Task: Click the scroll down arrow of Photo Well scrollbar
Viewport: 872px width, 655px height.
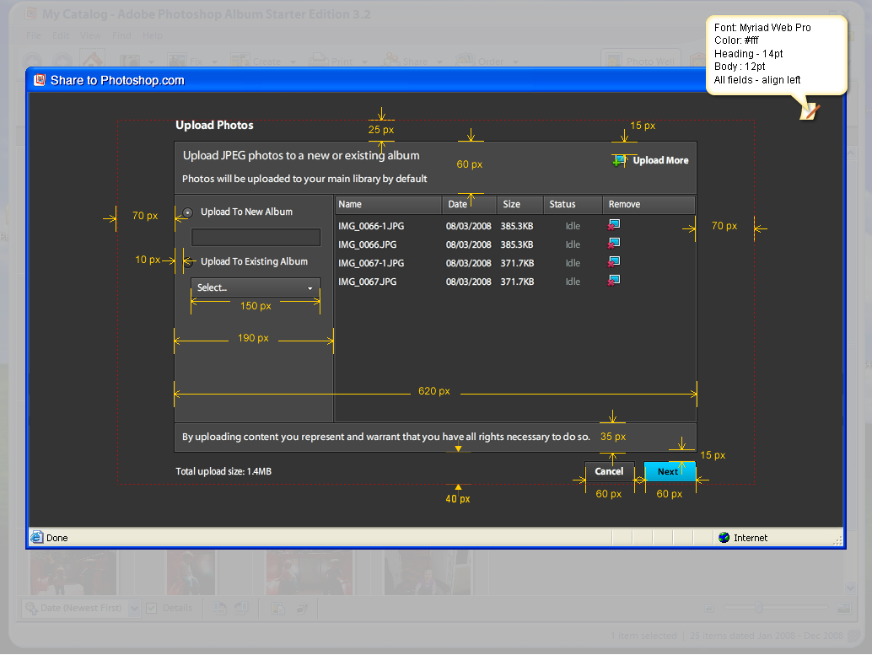Action: [850, 588]
